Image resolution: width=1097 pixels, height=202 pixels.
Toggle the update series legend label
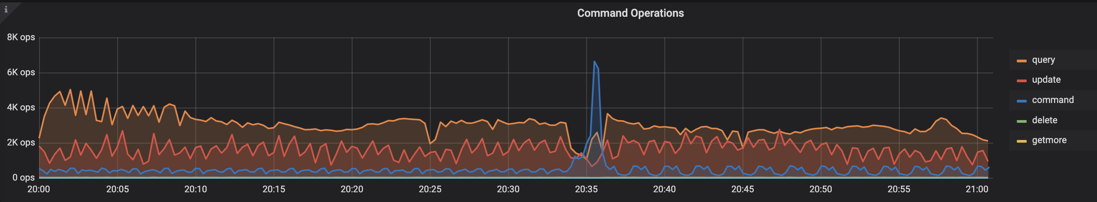[x=1046, y=80]
